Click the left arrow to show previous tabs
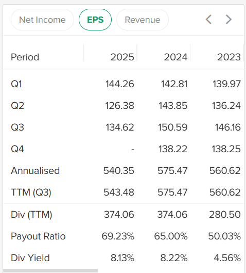The height and width of the screenshot is (273, 246). 208,20
